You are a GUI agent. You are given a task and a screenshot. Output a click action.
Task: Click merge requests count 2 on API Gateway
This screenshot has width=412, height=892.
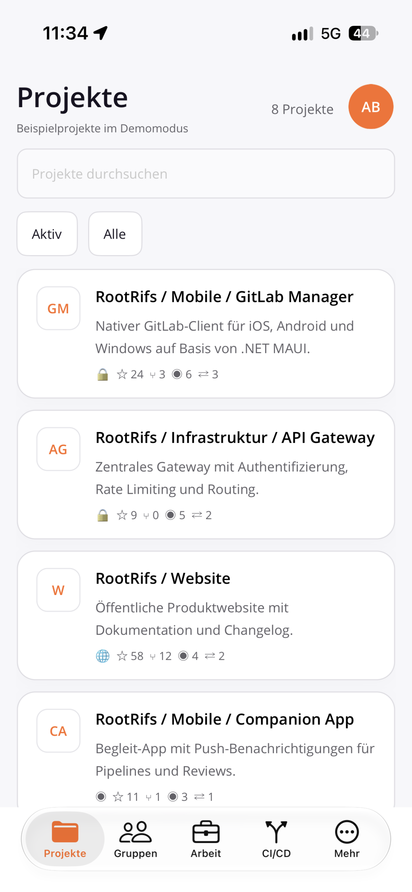click(201, 515)
